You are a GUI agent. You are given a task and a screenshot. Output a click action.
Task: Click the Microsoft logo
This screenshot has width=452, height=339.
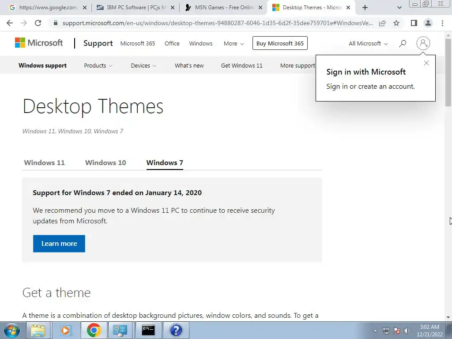click(39, 43)
